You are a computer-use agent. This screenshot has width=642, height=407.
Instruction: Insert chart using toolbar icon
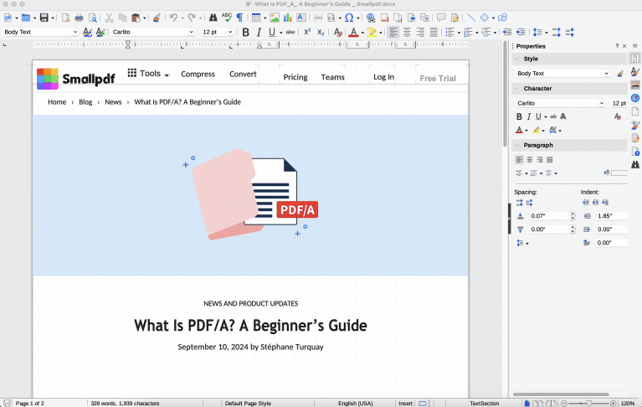tap(288, 18)
